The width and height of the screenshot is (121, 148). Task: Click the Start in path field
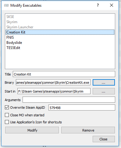point(54,91)
